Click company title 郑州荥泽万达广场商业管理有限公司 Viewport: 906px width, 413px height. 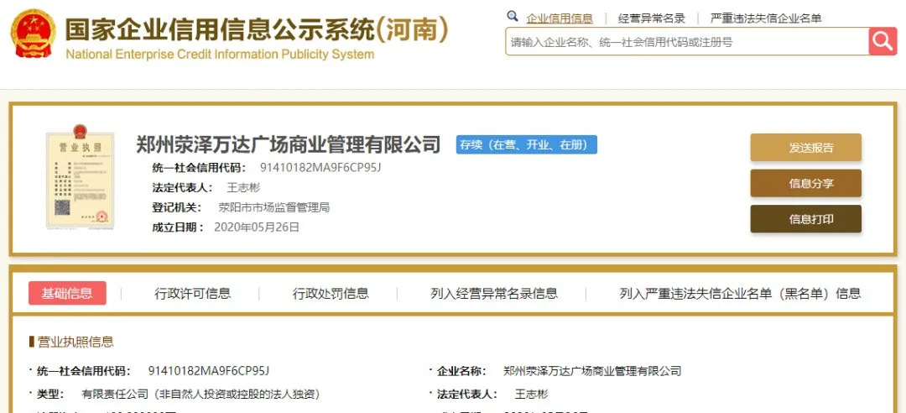289,144
